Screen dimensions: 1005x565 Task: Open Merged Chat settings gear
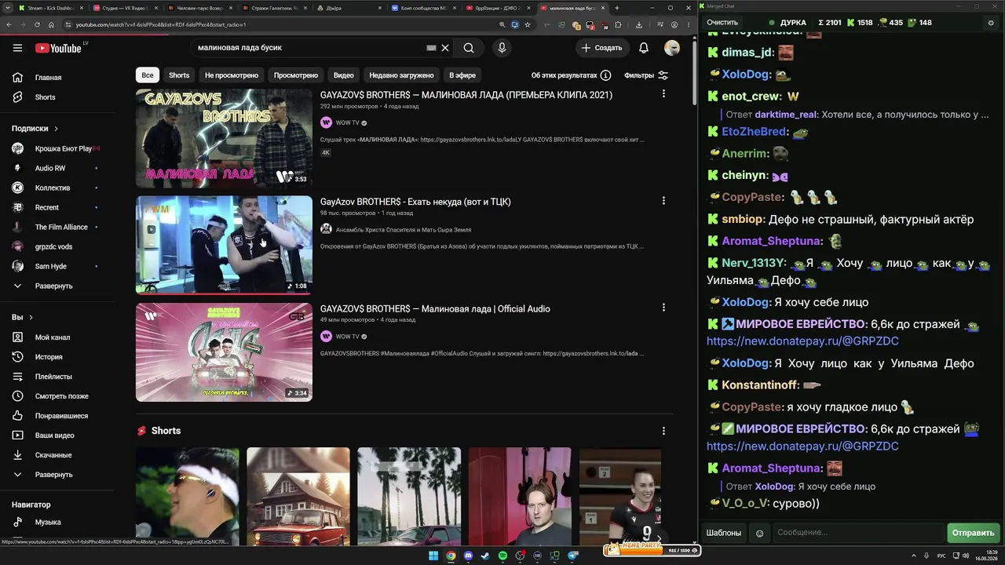[990, 23]
